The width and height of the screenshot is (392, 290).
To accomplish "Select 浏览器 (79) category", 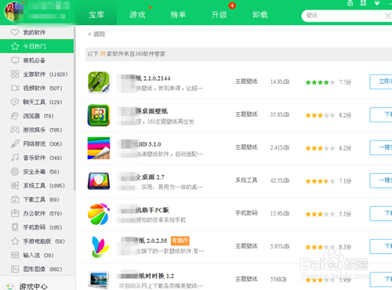I will pos(37,116).
